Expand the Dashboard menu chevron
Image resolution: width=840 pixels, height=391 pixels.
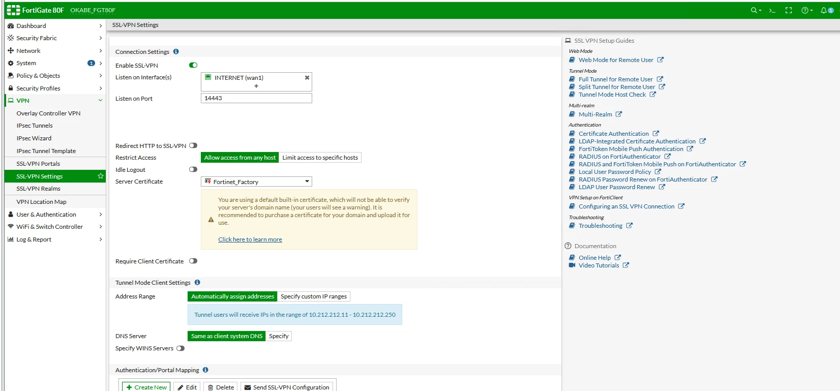[100, 26]
